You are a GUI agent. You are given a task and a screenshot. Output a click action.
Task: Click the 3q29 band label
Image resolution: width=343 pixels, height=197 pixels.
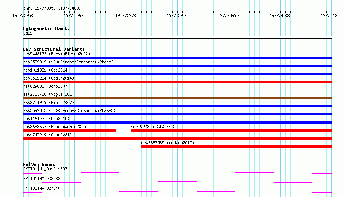[x=28, y=33]
